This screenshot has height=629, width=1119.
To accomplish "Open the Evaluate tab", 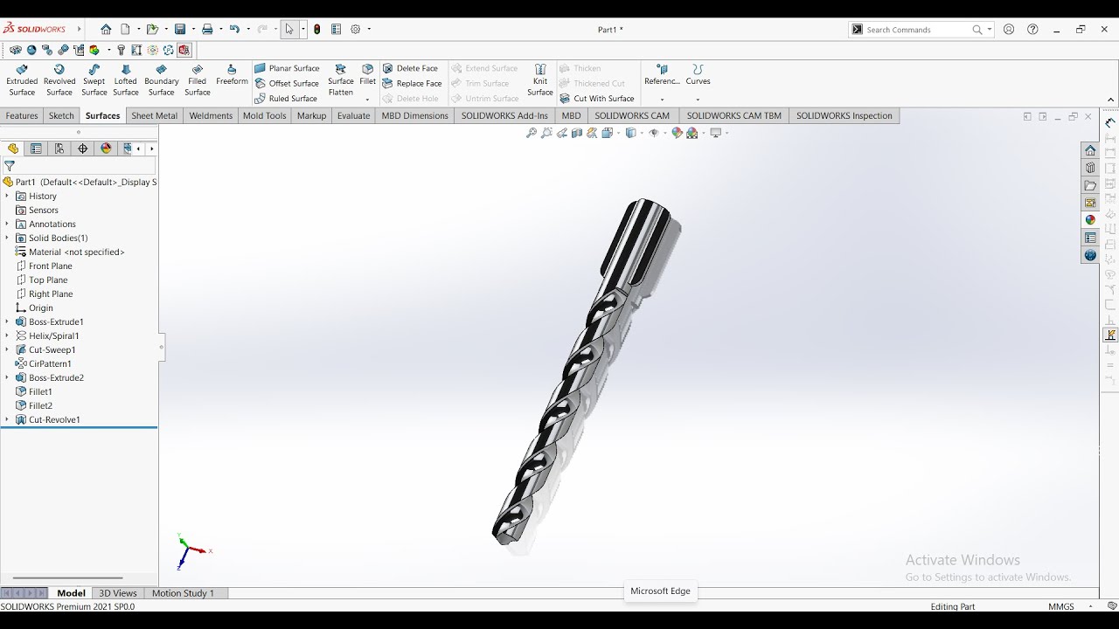I will (353, 115).
